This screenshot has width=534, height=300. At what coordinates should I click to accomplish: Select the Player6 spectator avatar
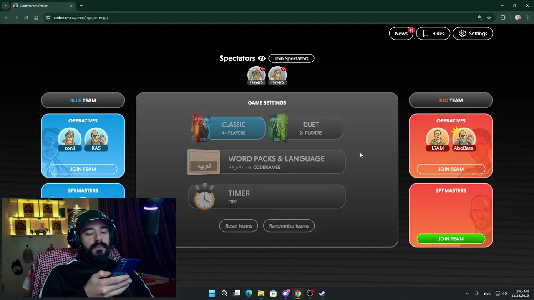(x=277, y=75)
